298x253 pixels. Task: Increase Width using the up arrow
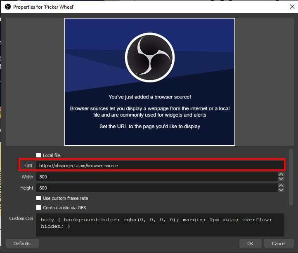281,175
